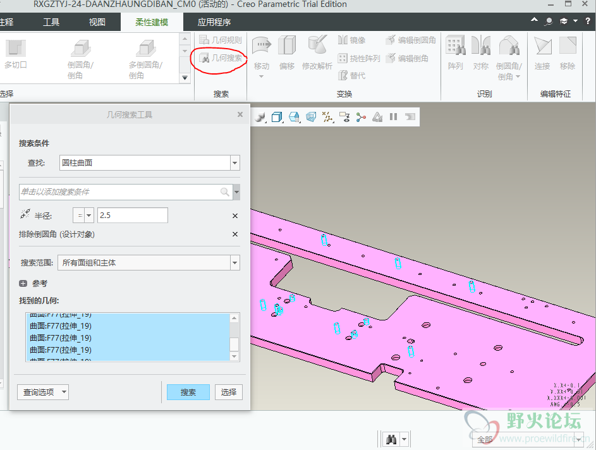
Task: Expand the 参考 (References) section
Action: (x=23, y=284)
